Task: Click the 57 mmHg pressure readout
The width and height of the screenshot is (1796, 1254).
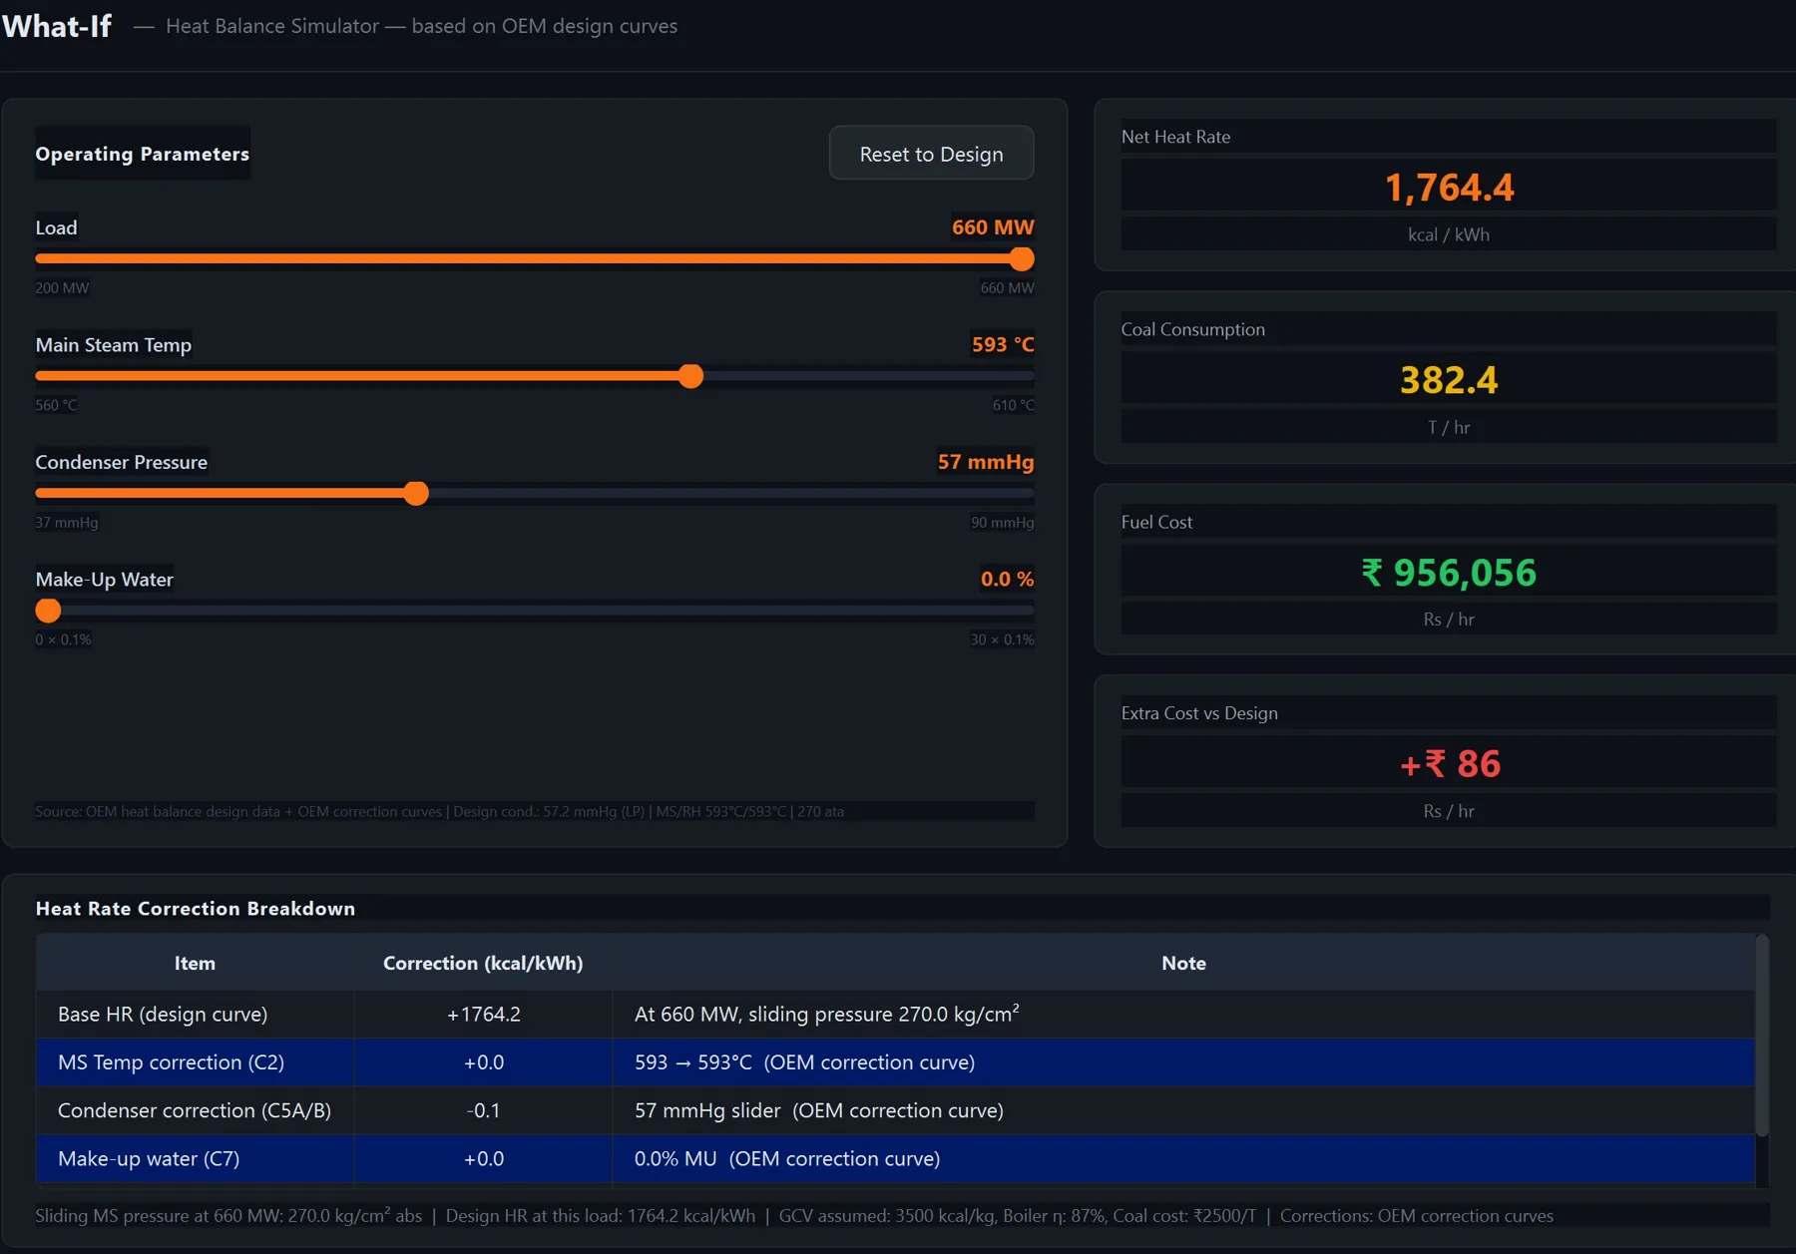Action: 986,462
